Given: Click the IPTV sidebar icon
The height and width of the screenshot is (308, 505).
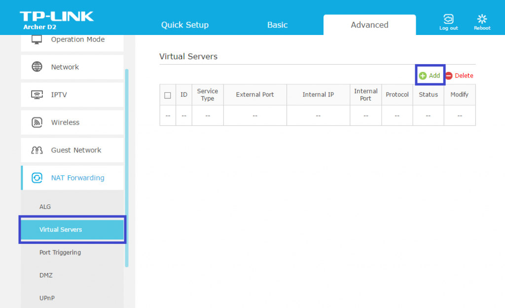Looking at the screenshot, I should coord(37,95).
